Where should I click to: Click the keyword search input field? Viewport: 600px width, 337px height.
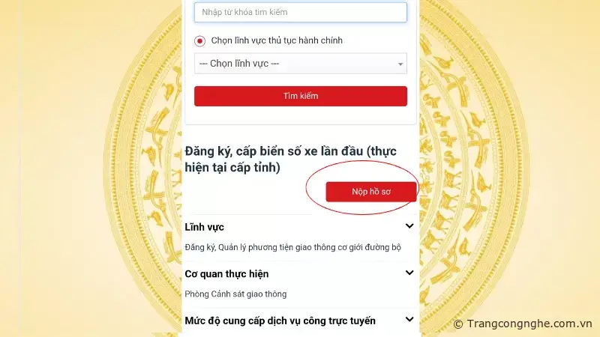[301, 12]
